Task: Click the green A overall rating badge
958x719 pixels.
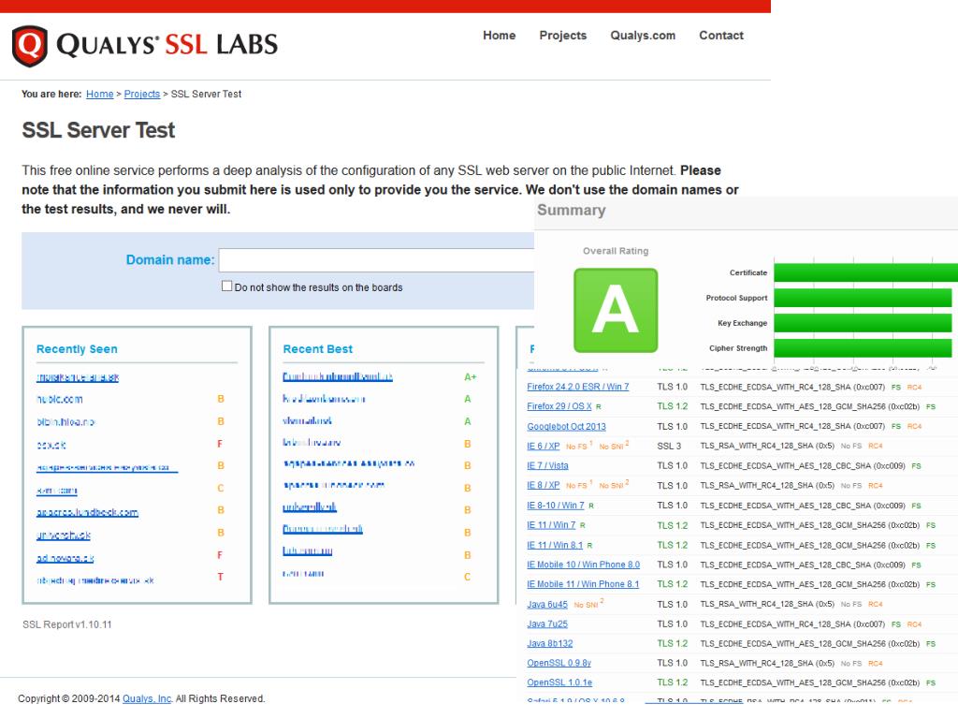Action: point(616,310)
